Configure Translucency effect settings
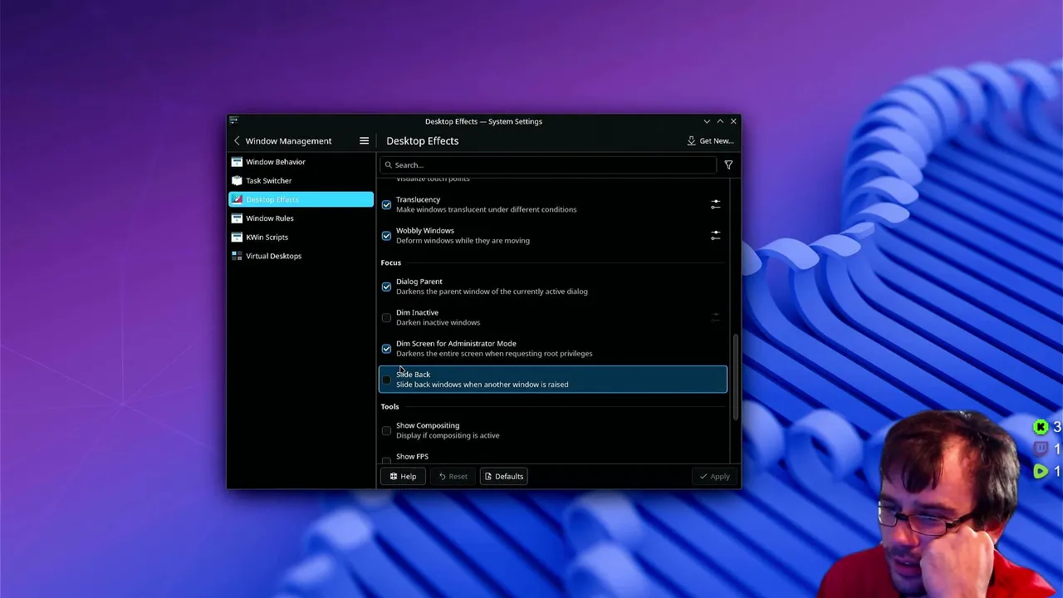1063x598 pixels. pos(715,204)
